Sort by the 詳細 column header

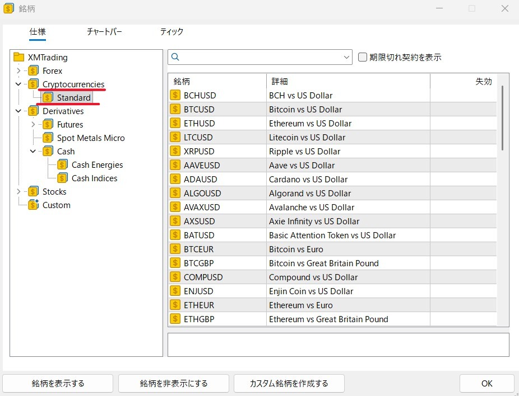(x=348, y=81)
